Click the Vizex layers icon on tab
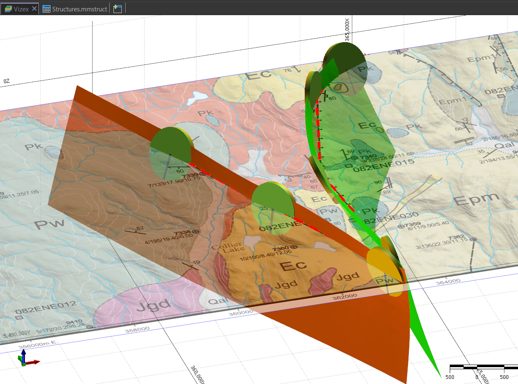Screen dimensions: 518x384 click(7, 9)
